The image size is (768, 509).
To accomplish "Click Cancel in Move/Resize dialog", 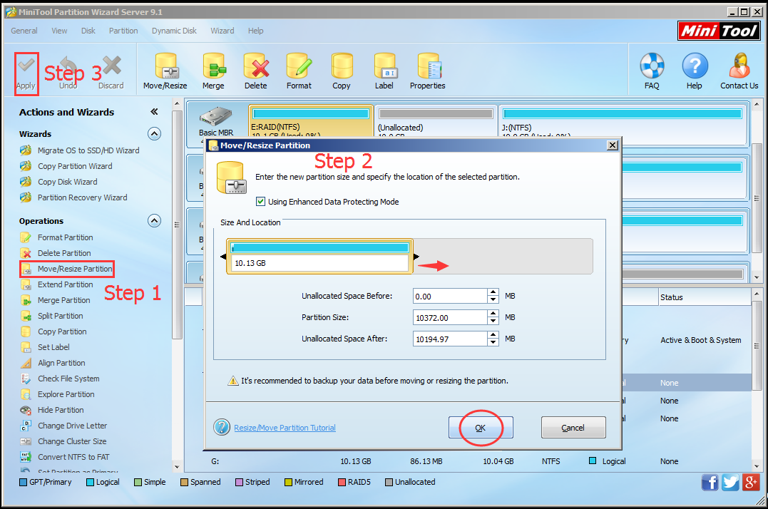I will [x=573, y=428].
